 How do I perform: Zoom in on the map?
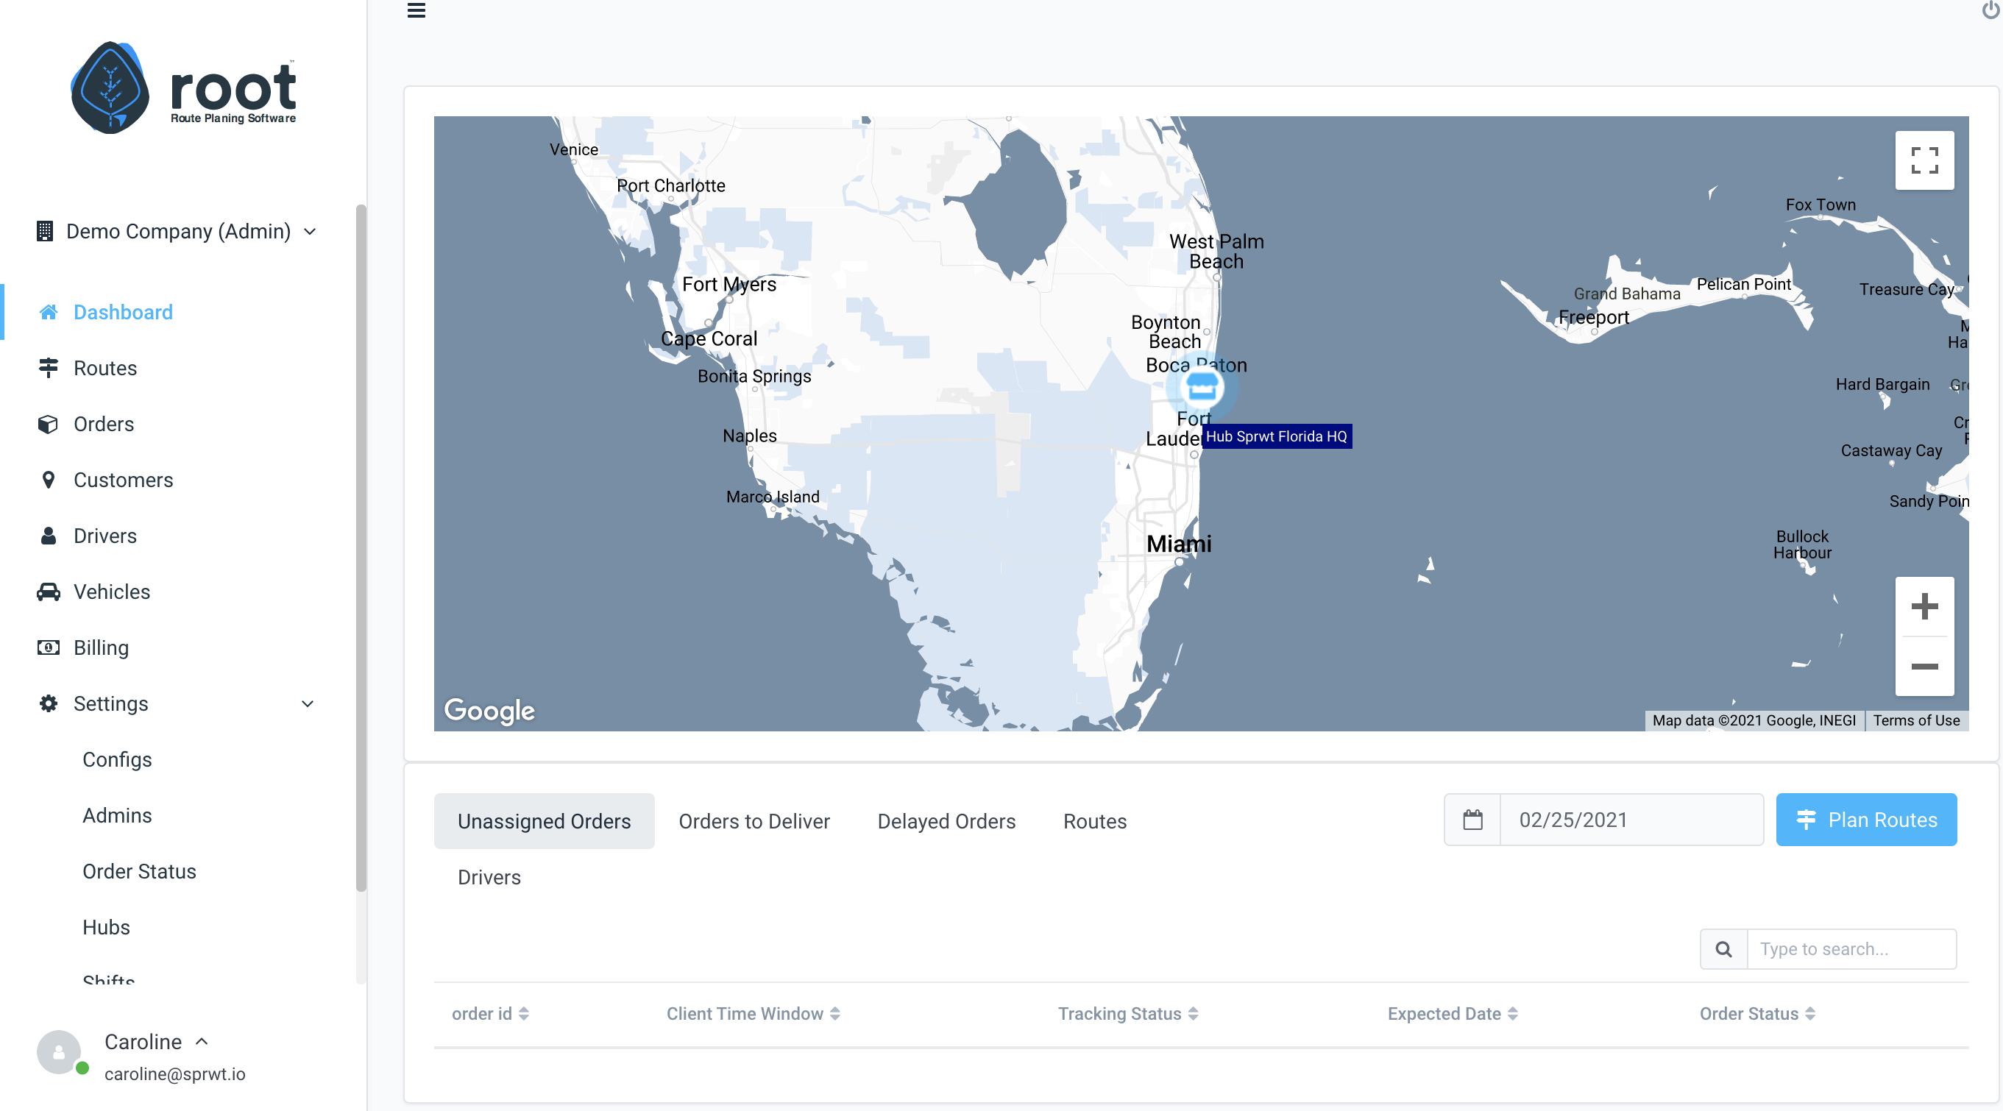(x=1924, y=606)
